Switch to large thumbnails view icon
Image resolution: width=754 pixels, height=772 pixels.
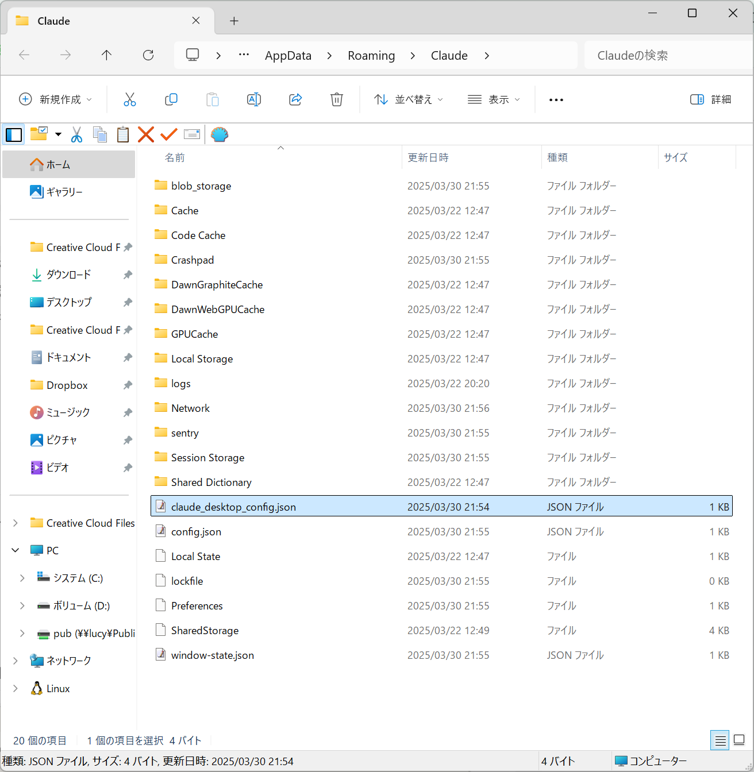click(x=740, y=740)
